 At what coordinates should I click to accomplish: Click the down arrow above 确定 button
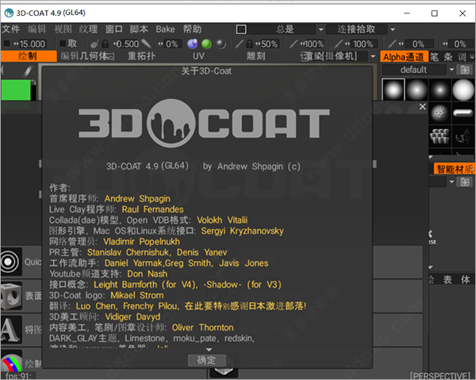pos(209,350)
